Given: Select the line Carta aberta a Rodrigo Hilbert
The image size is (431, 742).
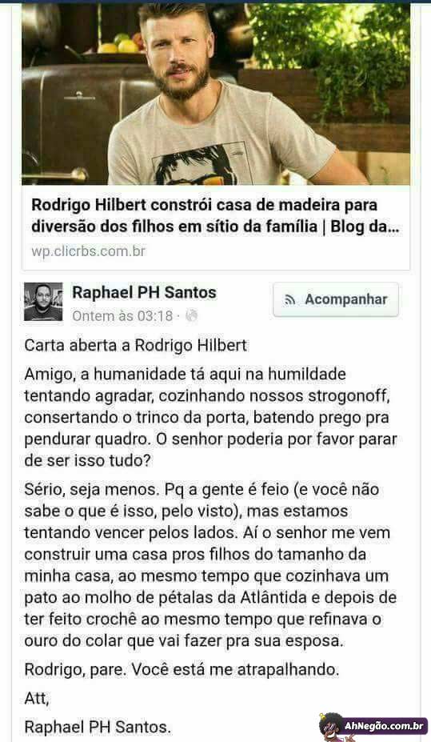Looking at the screenshot, I should point(136,345).
